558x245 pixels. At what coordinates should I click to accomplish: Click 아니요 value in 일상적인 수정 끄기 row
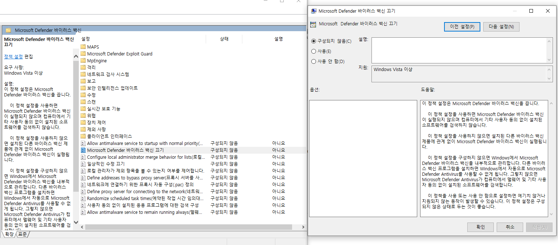pyautogui.click(x=279, y=164)
